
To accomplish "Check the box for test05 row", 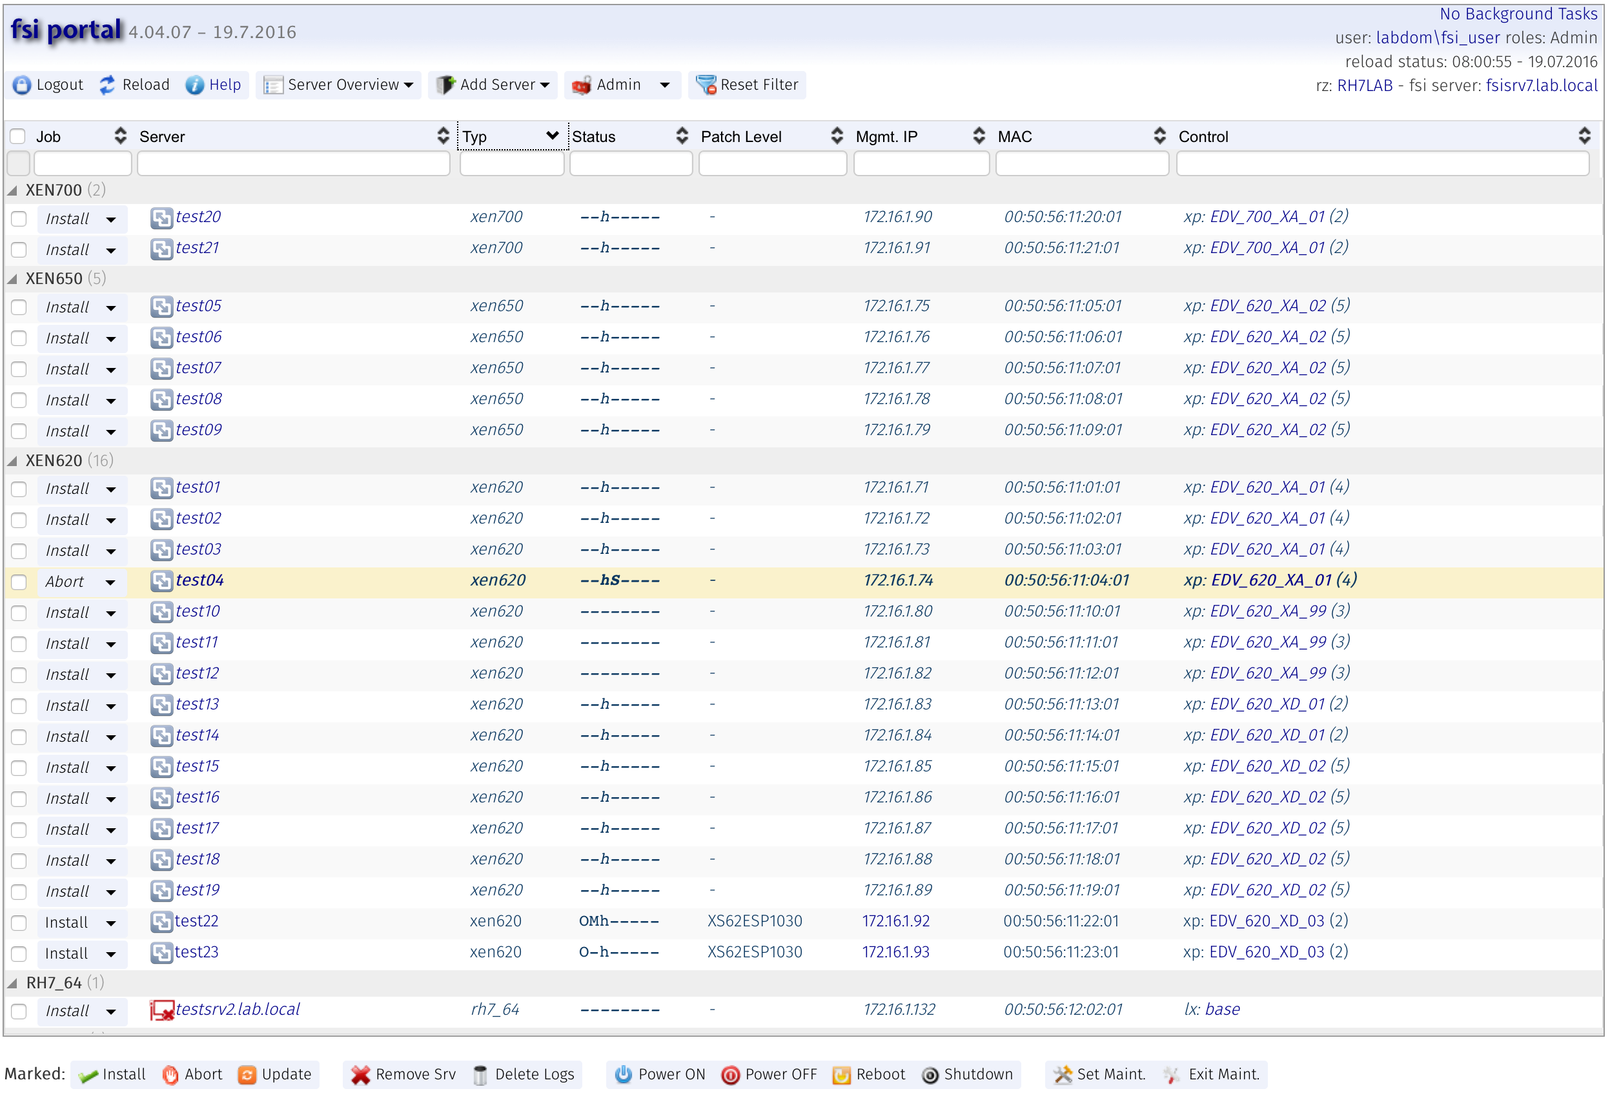I will point(19,307).
